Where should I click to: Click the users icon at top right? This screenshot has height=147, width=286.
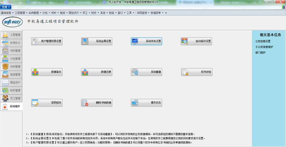(x=284, y=7)
